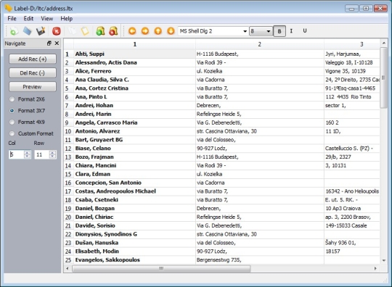392x287 pixels.
Task: Click the add record icon with green plus
Action: [100, 31]
